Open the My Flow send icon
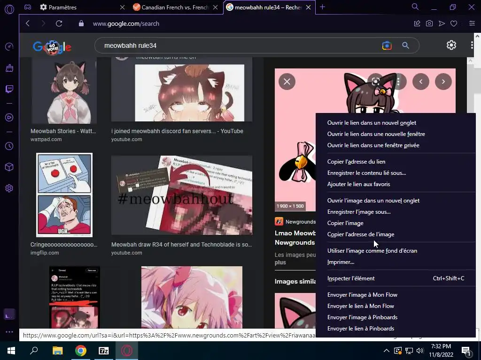The height and width of the screenshot is (360, 481). tap(442, 23)
